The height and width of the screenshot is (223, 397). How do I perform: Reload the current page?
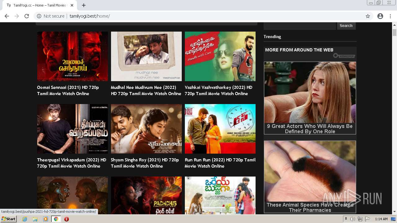27,16
